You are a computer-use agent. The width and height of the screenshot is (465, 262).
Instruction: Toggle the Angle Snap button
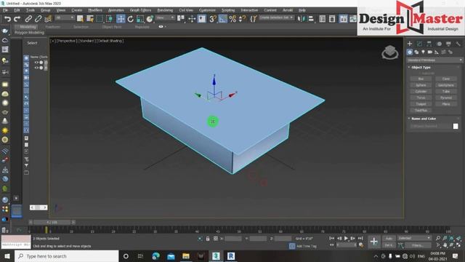(223, 19)
